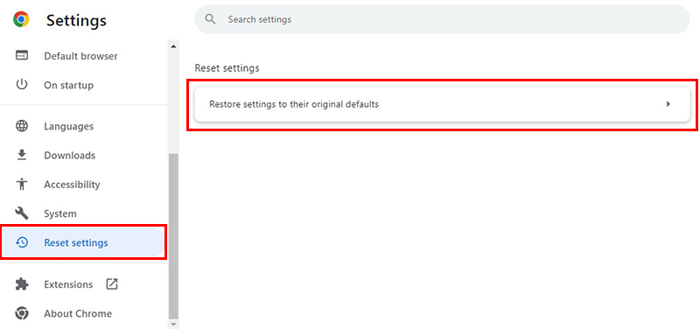Expand Restore settings row via right arrow

(x=668, y=104)
